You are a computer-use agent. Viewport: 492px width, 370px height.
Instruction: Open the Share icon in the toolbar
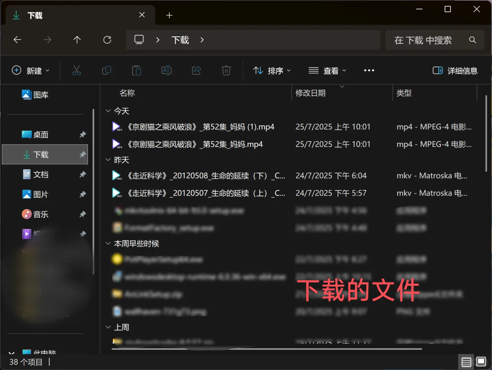pyautogui.click(x=196, y=70)
